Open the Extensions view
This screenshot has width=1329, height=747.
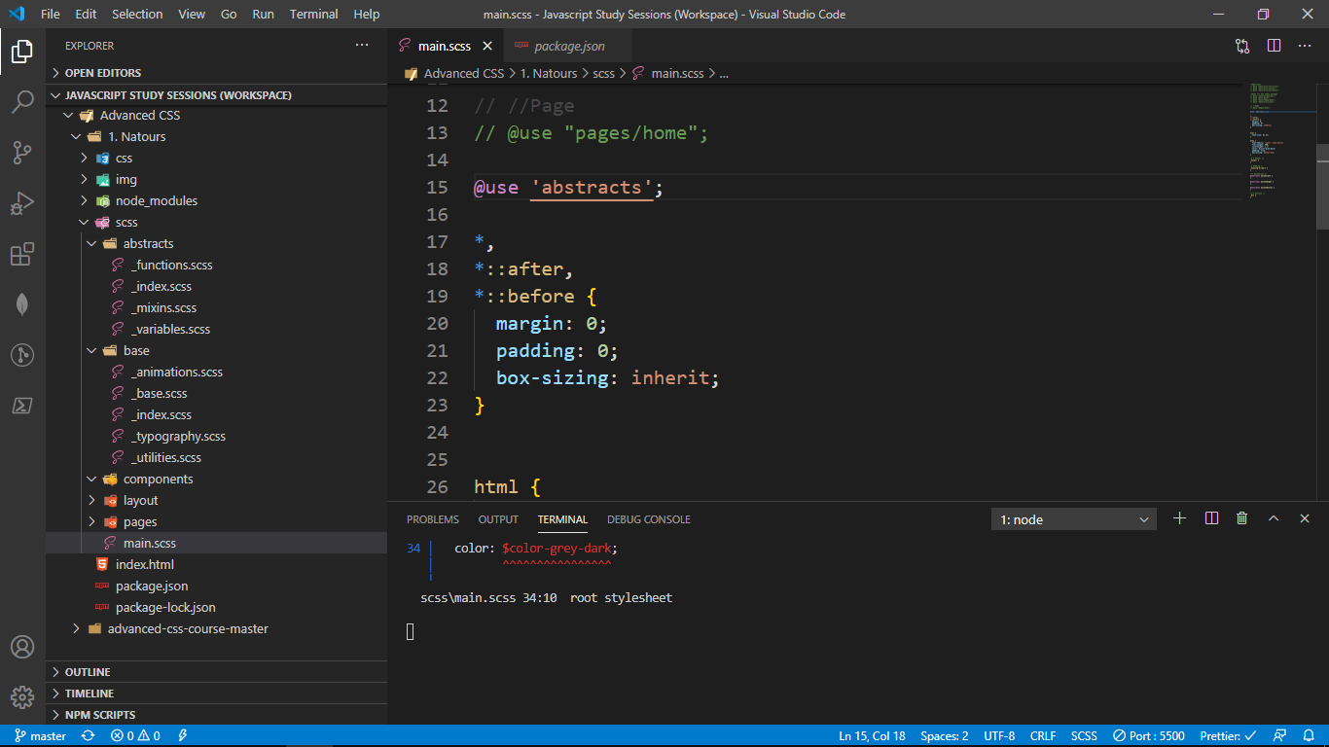(x=21, y=254)
